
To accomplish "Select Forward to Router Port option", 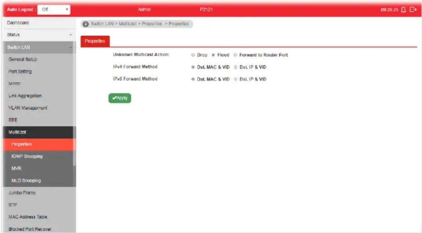I will [235, 55].
